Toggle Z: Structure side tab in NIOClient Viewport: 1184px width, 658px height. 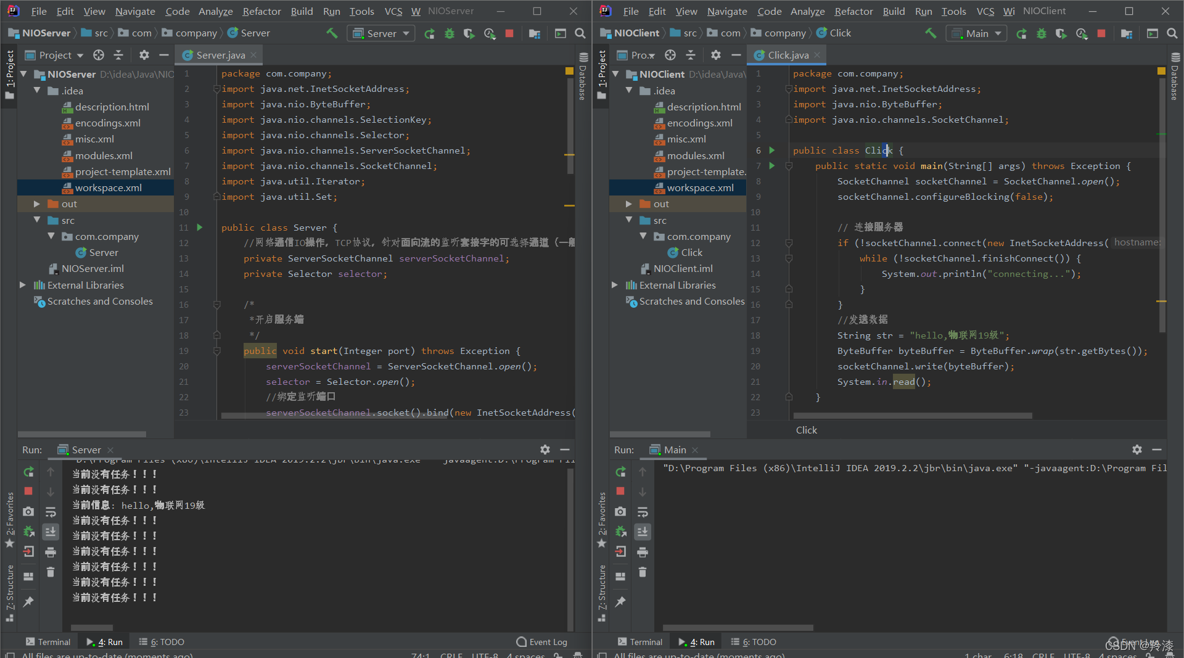pyautogui.click(x=601, y=593)
